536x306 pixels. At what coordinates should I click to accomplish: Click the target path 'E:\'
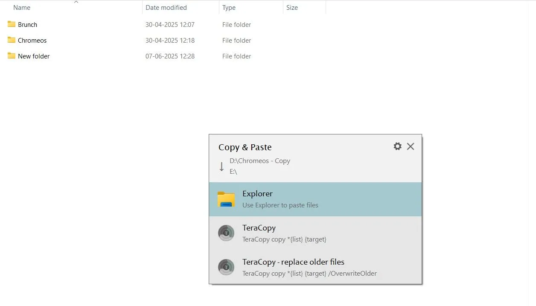[x=233, y=172]
